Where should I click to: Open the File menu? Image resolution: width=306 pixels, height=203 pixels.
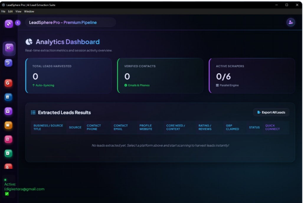click(3, 11)
